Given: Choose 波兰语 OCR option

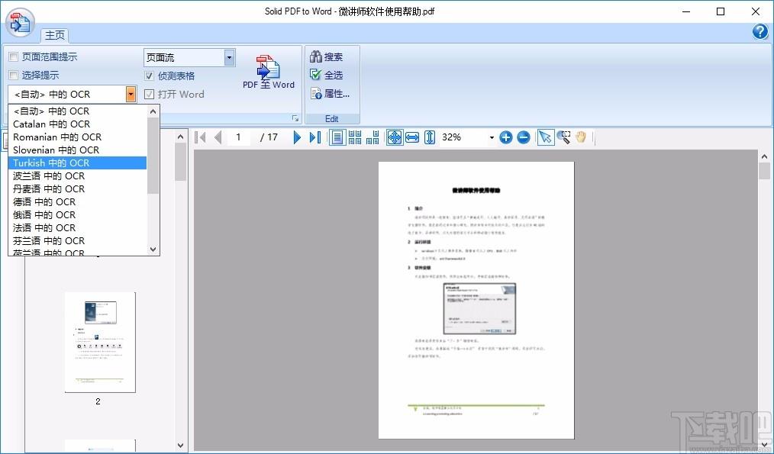Looking at the screenshot, I should pos(78,175).
